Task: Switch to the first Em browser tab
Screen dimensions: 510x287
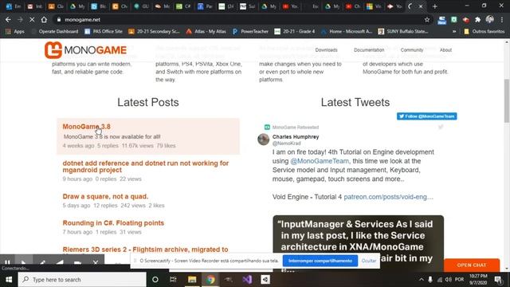Action: click(14, 6)
